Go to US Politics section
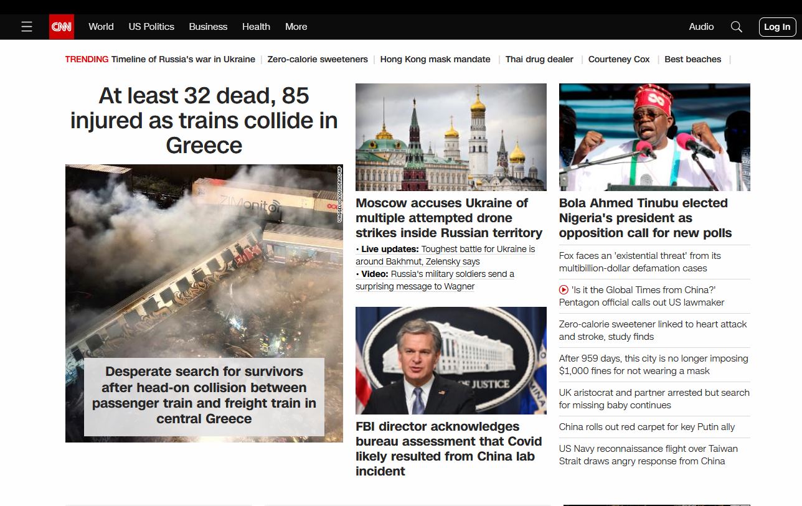 pos(151,27)
